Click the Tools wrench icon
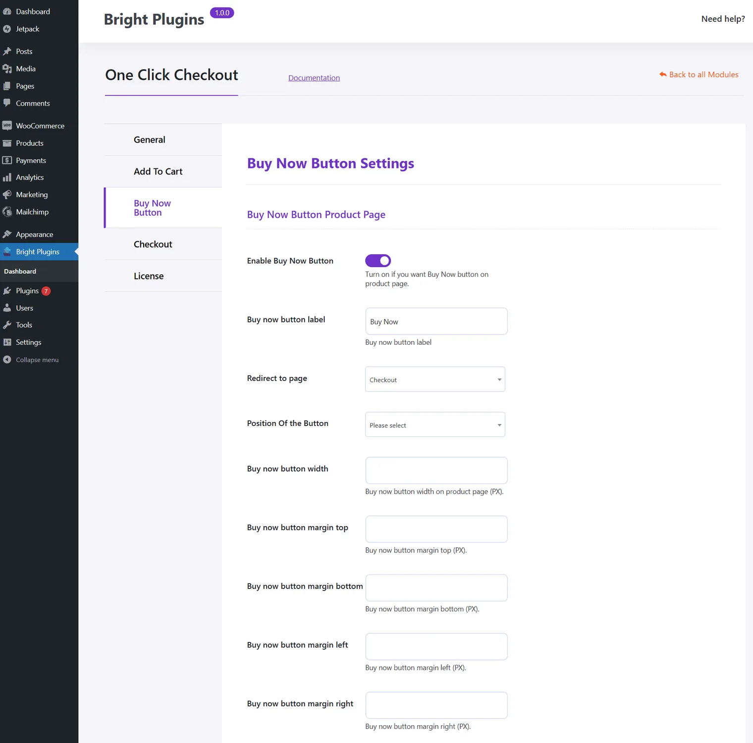Viewport: 753px width, 743px height. pos(7,325)
